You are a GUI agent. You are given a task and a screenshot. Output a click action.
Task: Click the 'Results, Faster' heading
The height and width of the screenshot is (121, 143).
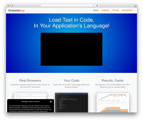(113, 80)
